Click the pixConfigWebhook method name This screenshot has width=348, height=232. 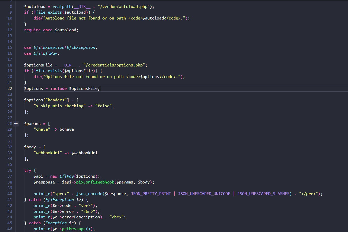(x=95, y=182)
